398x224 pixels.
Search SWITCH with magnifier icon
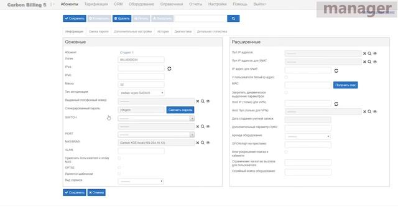(x=203, y=126)
